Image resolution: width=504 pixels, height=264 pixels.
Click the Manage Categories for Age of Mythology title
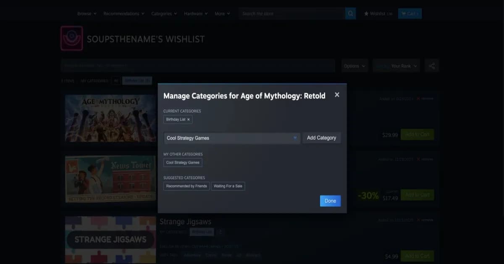click(244, 96)
